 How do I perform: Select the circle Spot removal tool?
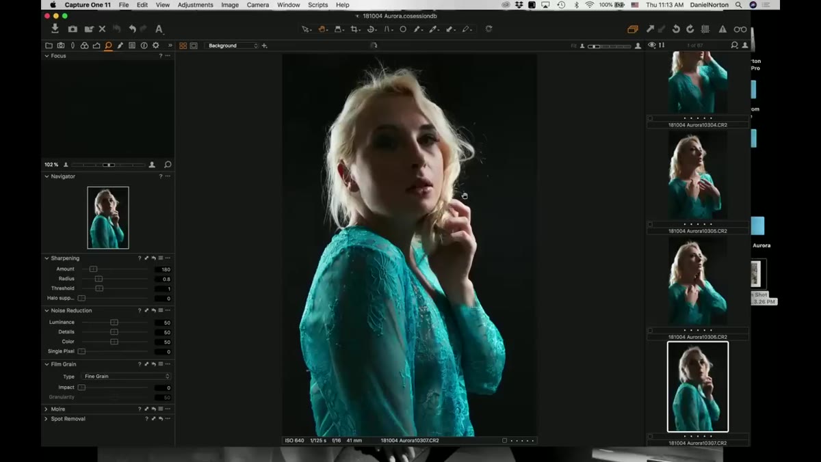(x=403, y=29)
